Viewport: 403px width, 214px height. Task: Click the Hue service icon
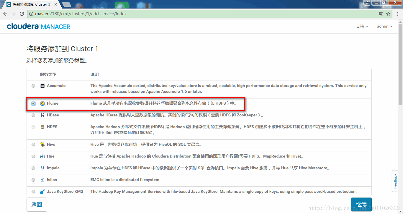point(42,156)
